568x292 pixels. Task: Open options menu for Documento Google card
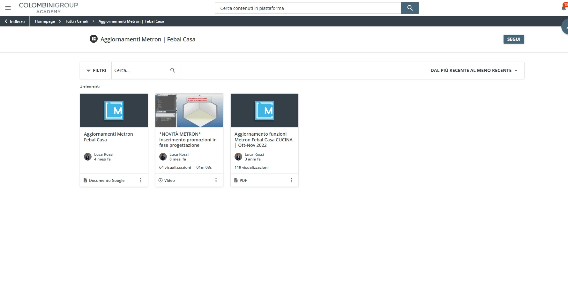[x=141, y=180]
